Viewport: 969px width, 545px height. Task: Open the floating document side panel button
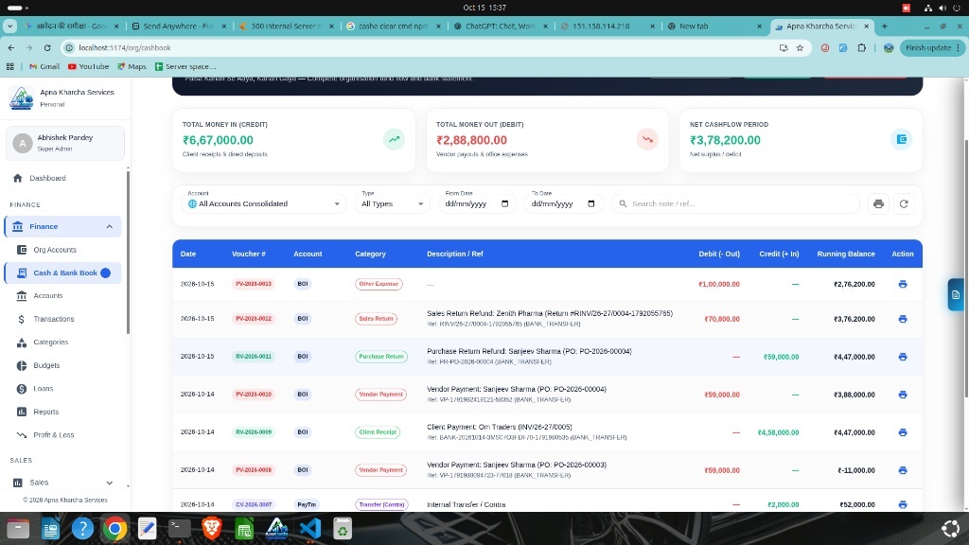pyautogui.click(x=956, y=295)
